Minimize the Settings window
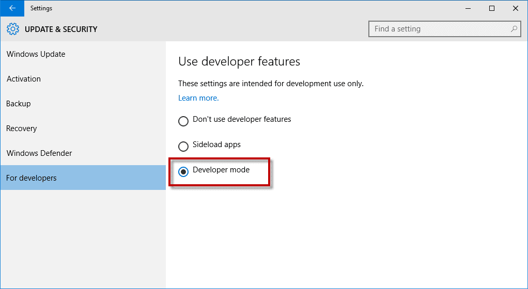528x289 pixels. [x=468, y=8]
